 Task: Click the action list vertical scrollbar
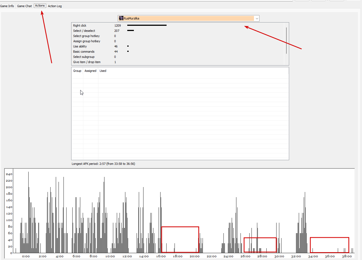coord(286,40)
